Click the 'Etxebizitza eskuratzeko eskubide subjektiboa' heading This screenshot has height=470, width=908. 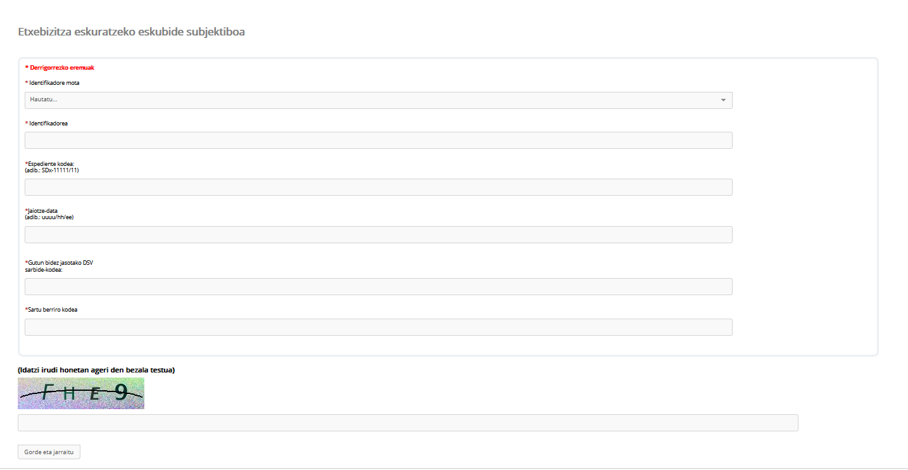tap(131, 32)
